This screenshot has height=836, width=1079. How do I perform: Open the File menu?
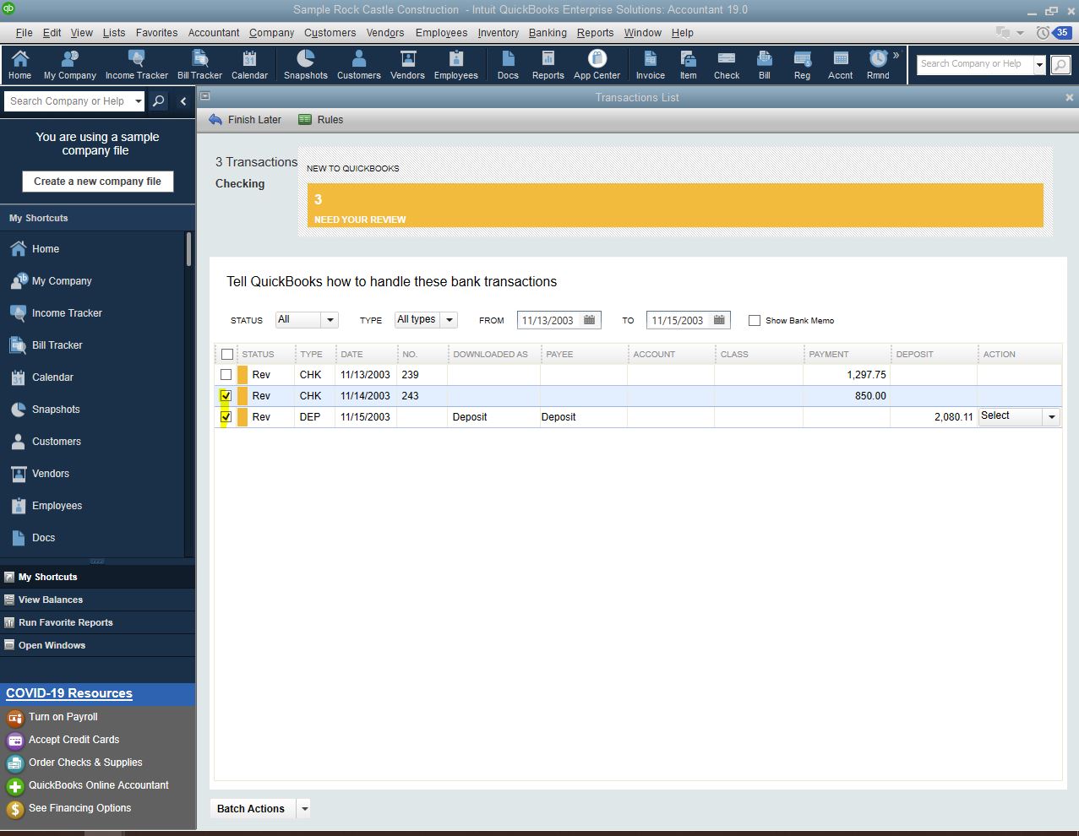[25, 33]
